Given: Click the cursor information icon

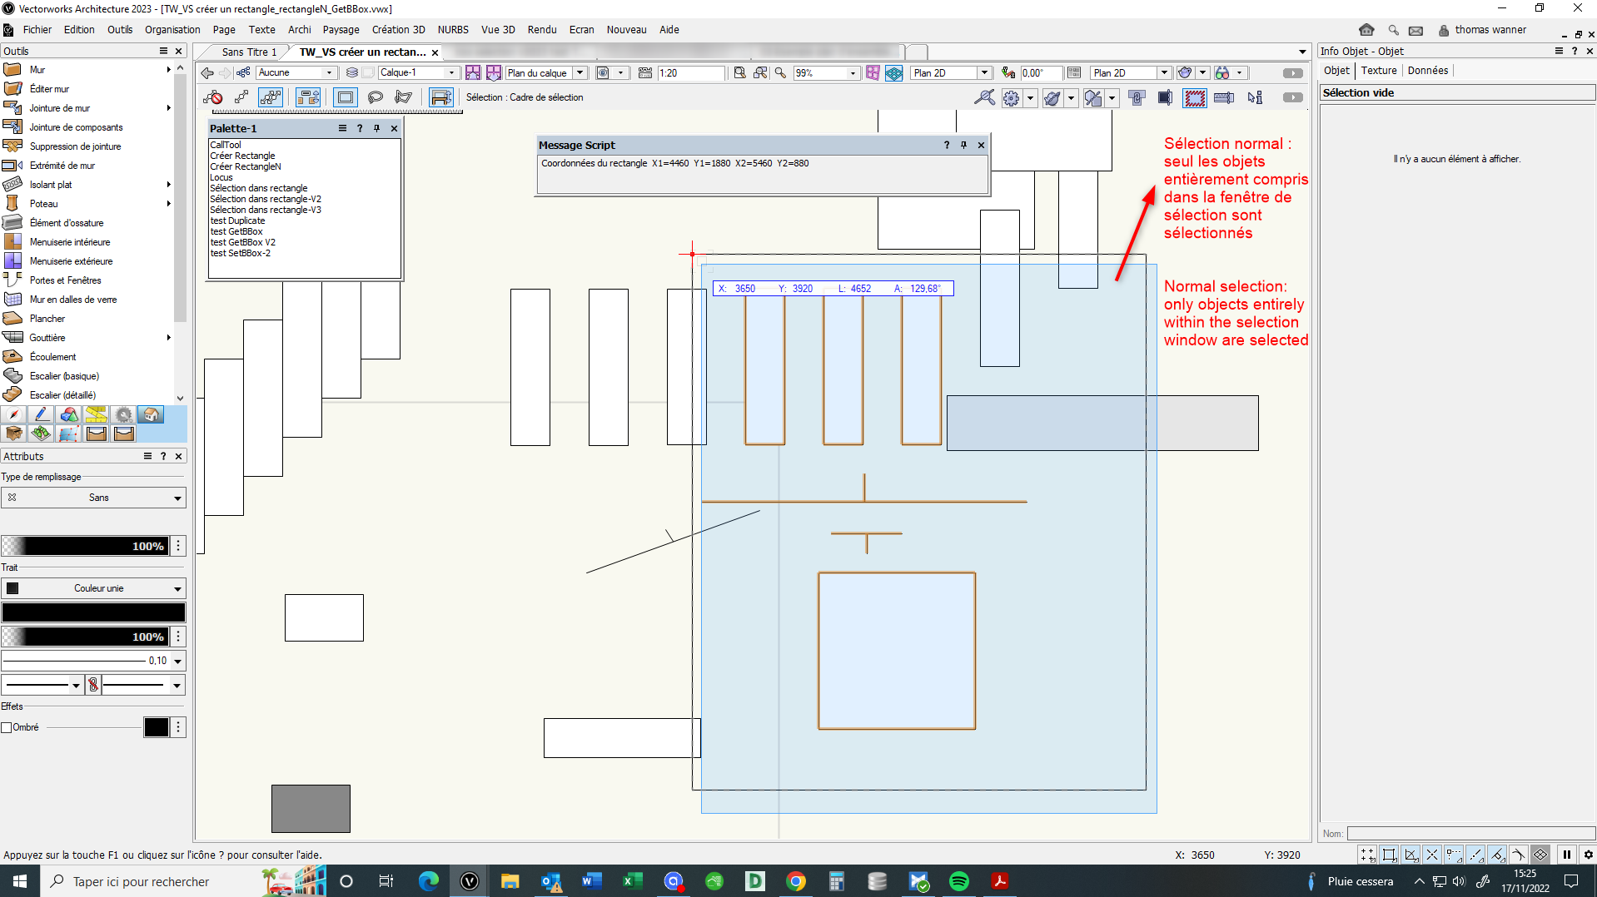Looking at the screenshot, I should point(1255,98).
